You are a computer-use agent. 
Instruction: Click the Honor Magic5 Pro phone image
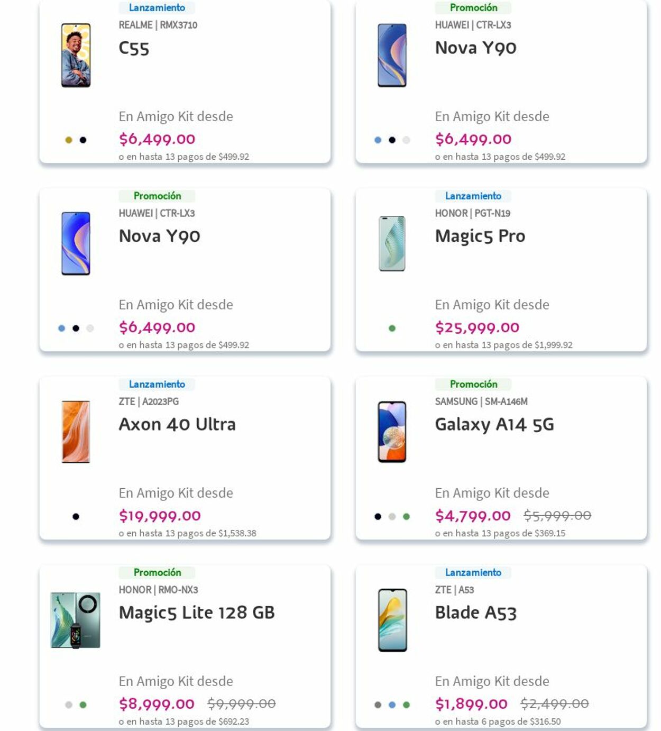tap(392, 244)
